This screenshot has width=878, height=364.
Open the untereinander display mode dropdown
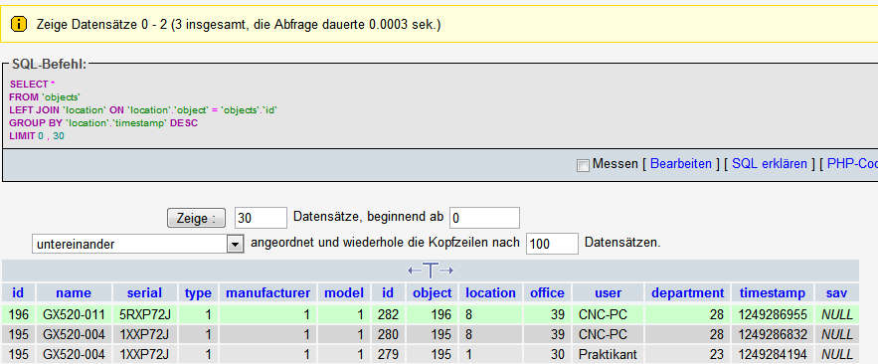pos(138,245)
